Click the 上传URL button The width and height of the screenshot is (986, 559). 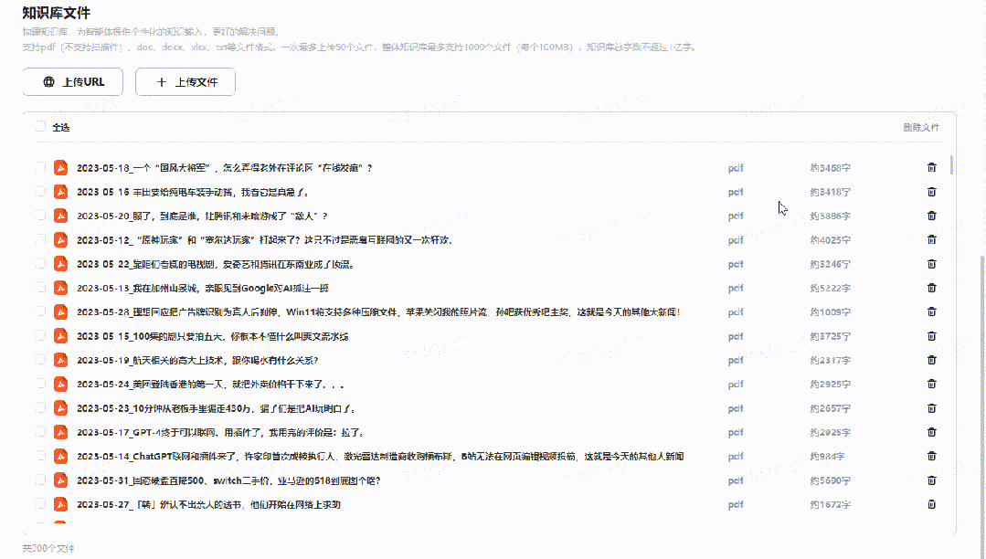[73, 81]
